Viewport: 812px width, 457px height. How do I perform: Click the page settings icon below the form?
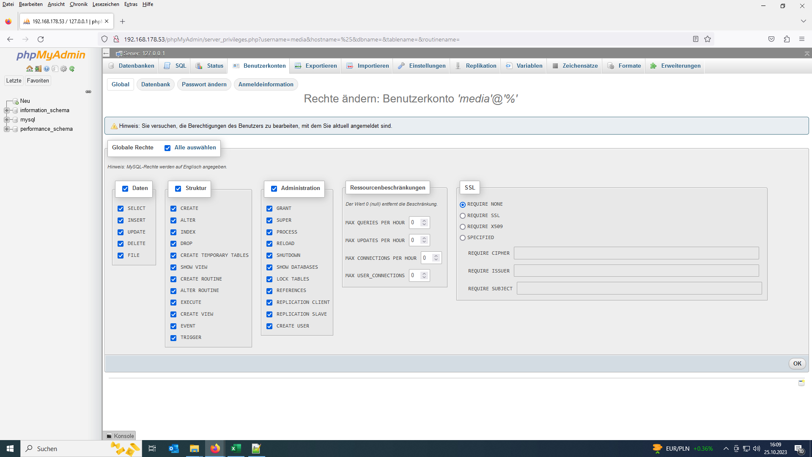[x=801, y=383]
